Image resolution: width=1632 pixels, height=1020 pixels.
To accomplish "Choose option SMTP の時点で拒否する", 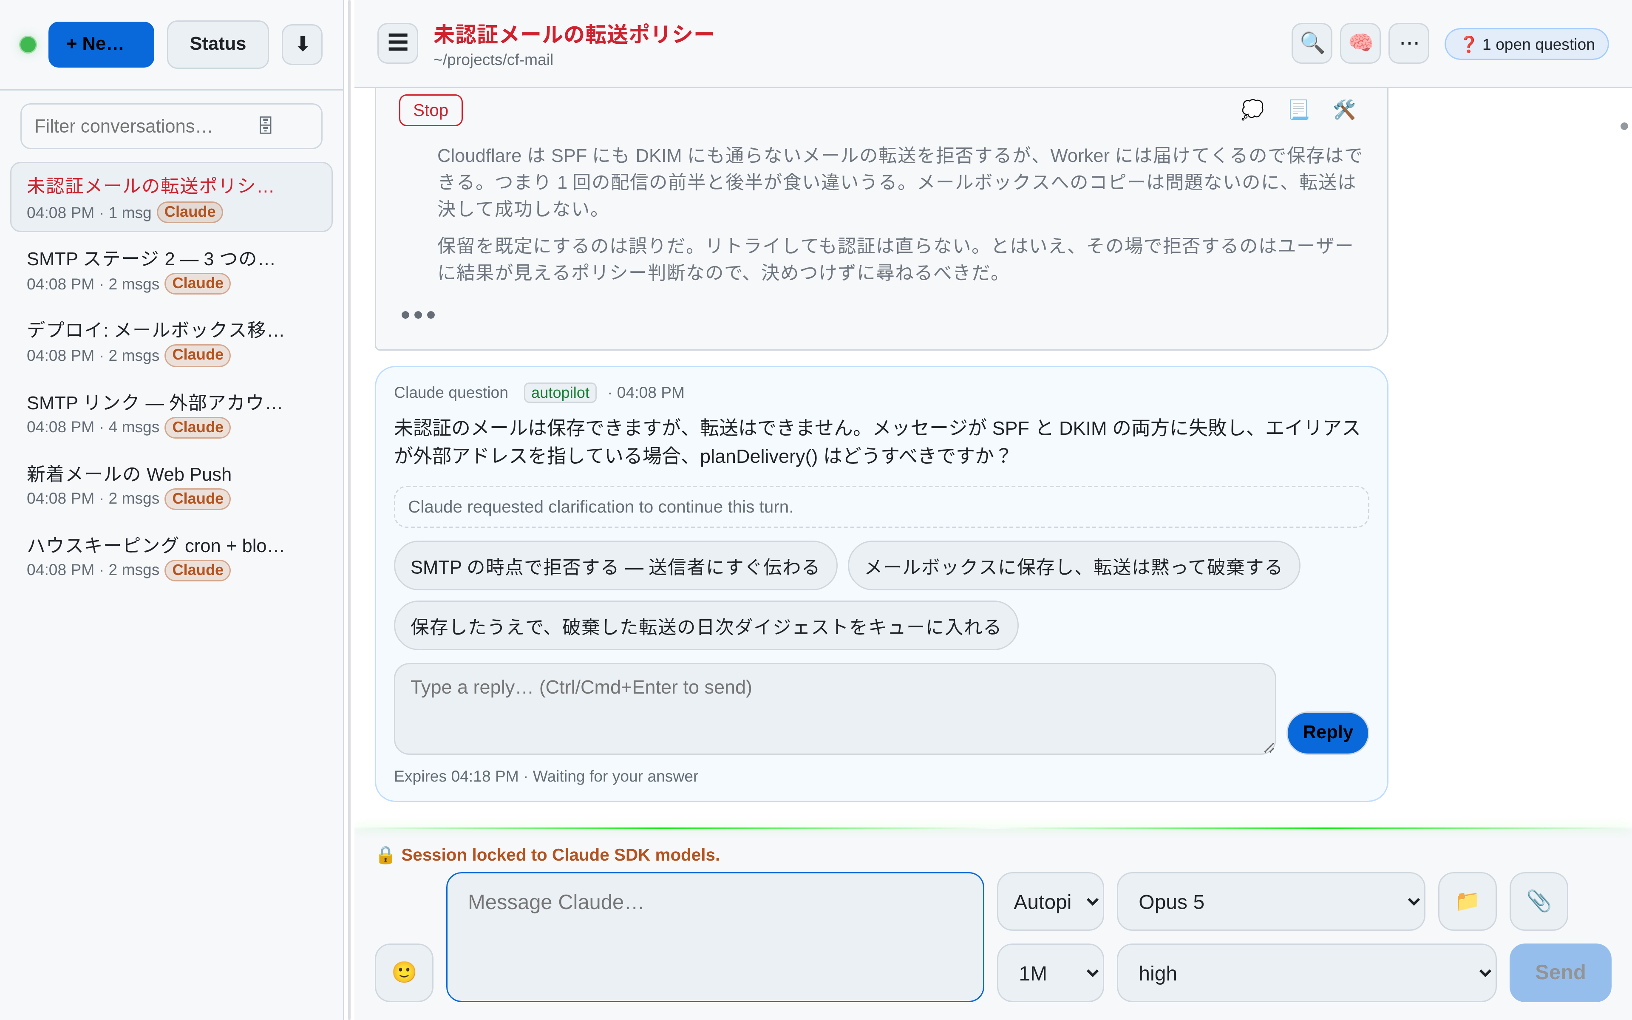I will coord(615,566).
